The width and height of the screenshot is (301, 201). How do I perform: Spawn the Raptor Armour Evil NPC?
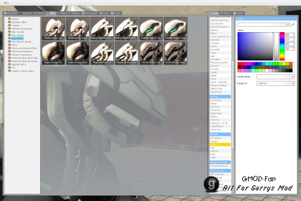pyautogui.click(x=53, y=53)
